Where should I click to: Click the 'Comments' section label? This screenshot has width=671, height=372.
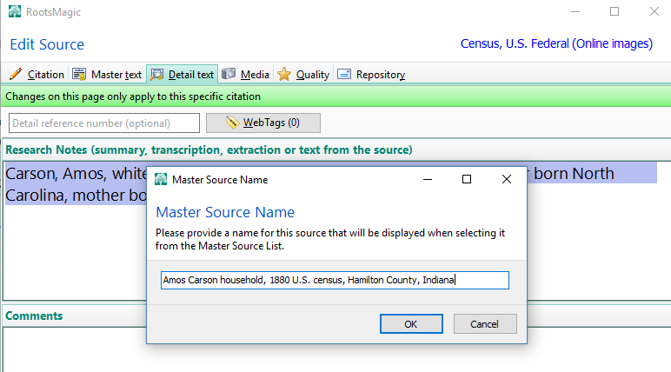[x=34, y=316]
